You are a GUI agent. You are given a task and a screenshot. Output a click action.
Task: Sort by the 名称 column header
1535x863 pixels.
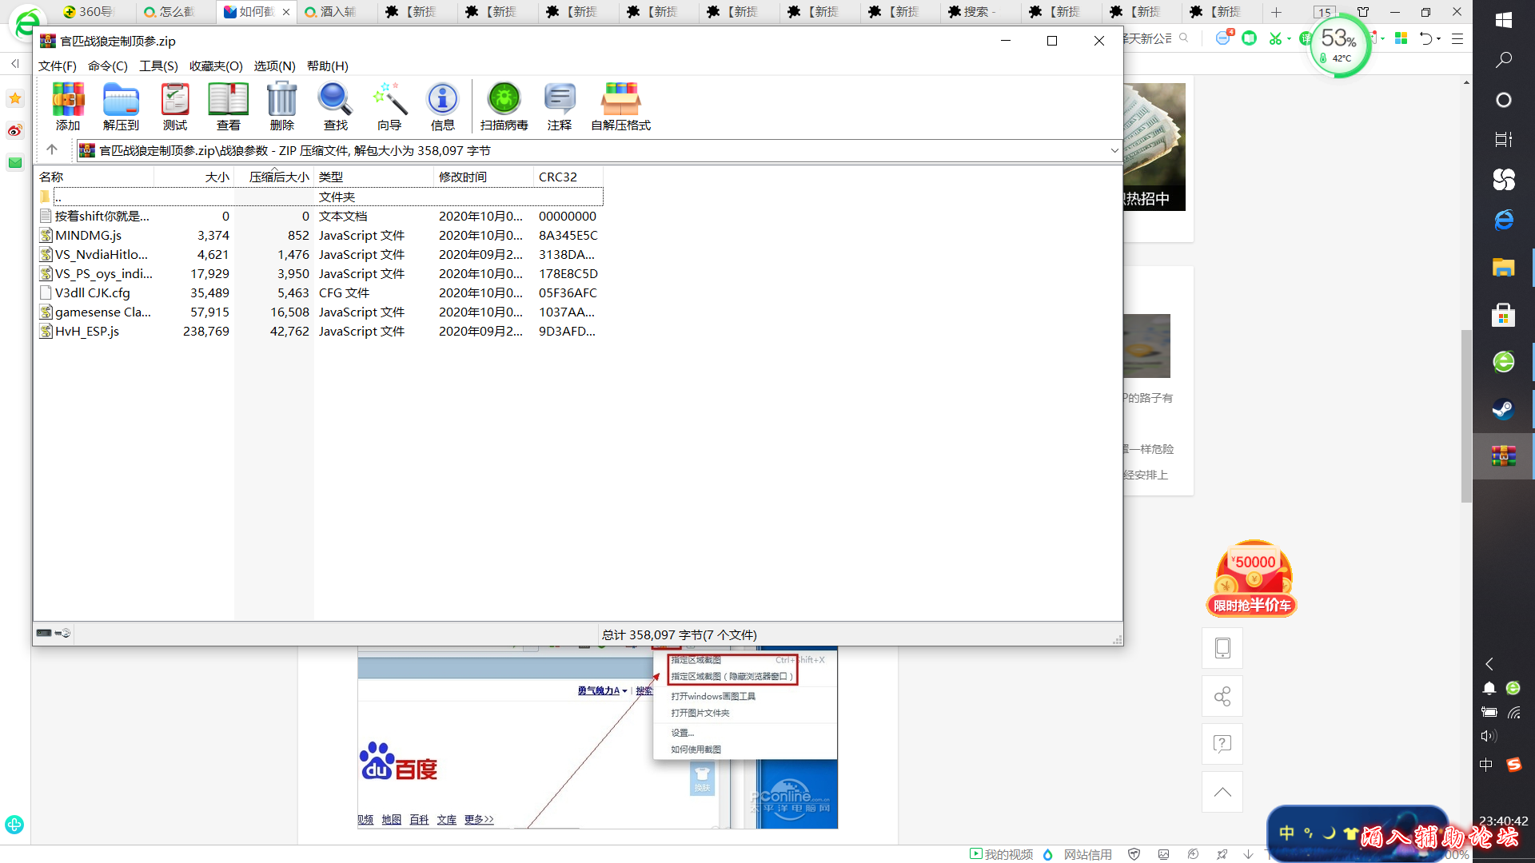point(95,177)
